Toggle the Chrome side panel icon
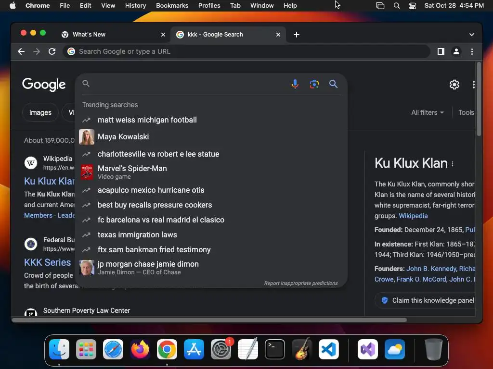This screenshot has height=369, width=493. point(441,51)
